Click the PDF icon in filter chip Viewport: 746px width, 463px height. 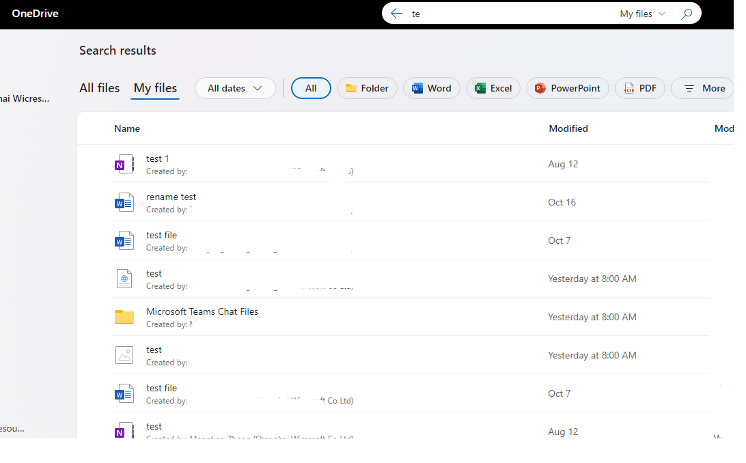pyautogui.click(x=629, y=88)
